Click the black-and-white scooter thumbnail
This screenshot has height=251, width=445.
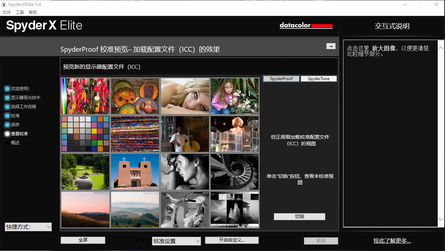pos(185,209)
